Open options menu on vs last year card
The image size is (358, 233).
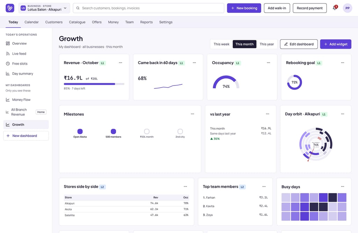pos(267,114)
